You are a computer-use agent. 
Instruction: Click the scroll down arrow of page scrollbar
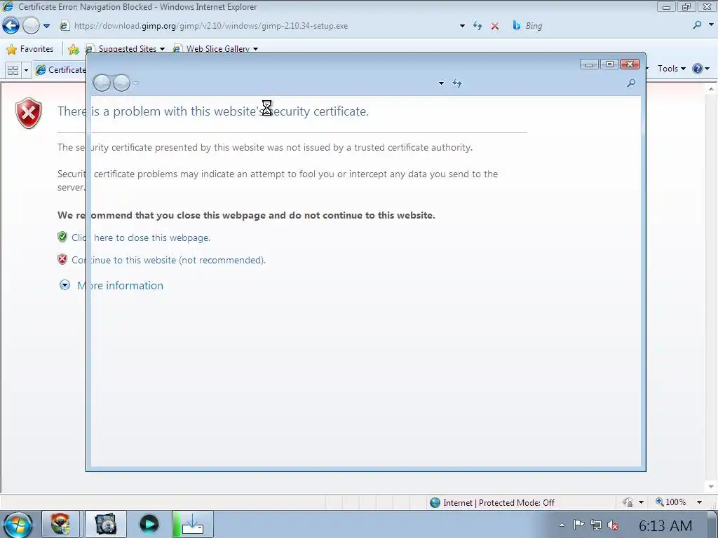711,487
